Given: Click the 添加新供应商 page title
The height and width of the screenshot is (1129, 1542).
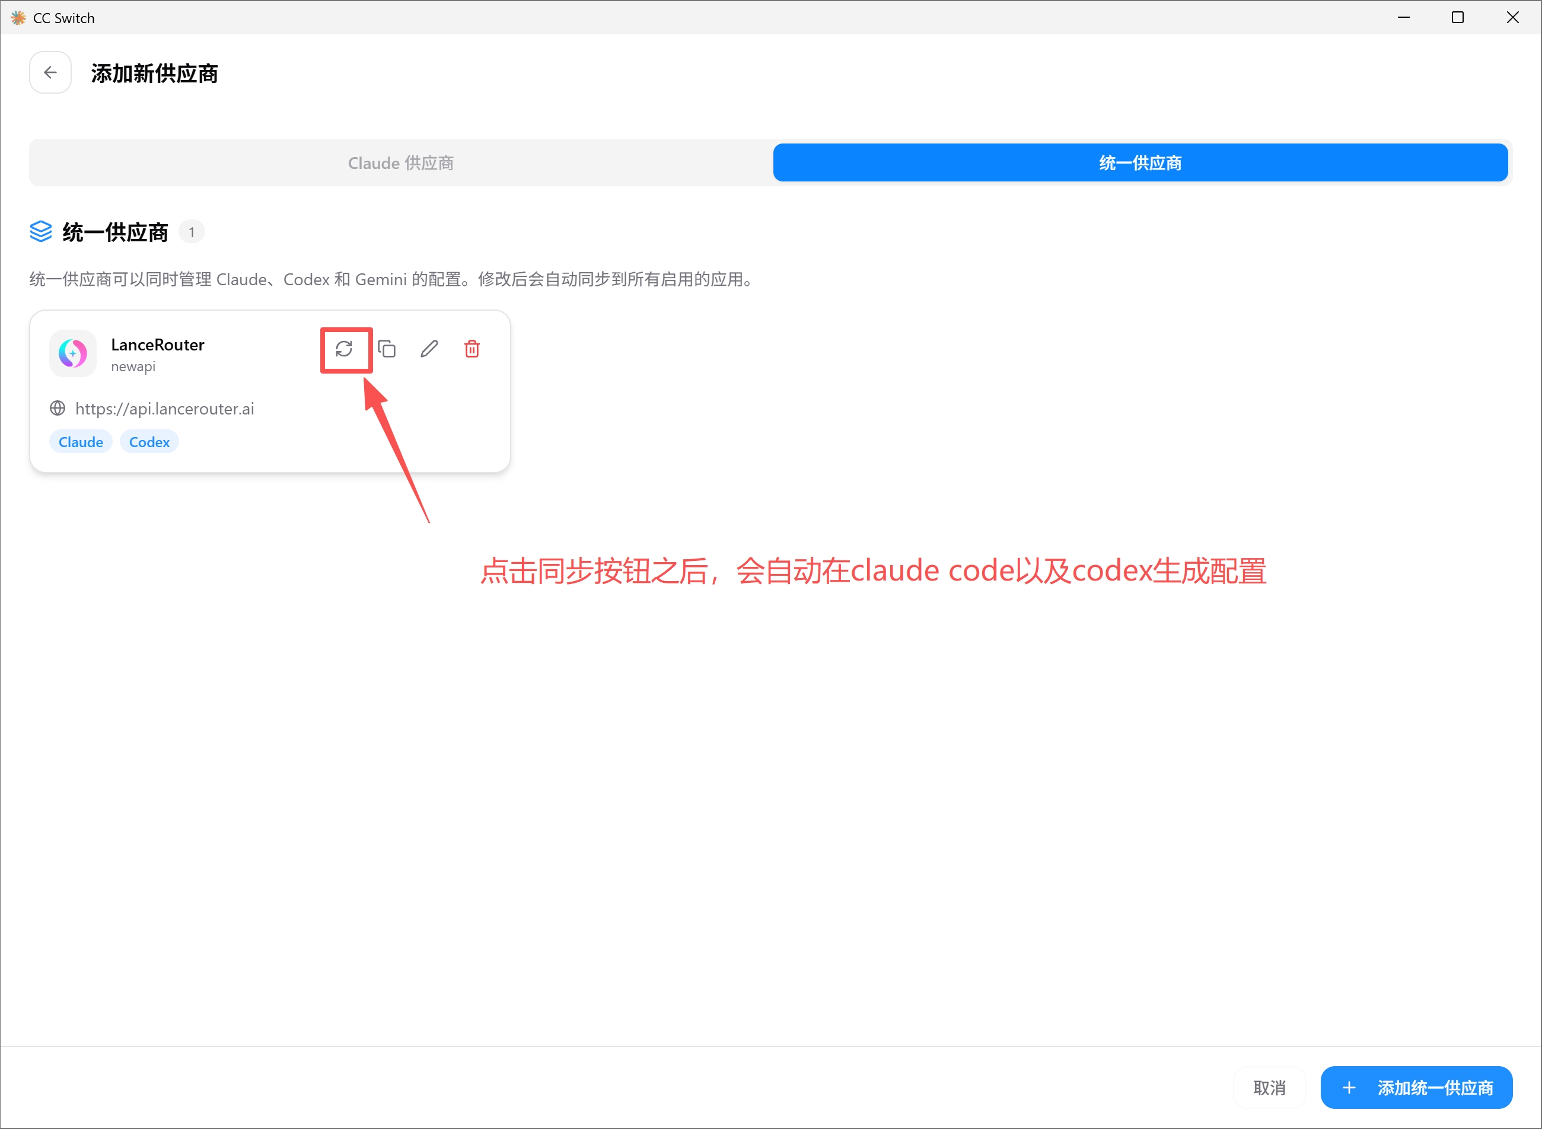Looking at the screenshot, I should (x=154, y=73).
